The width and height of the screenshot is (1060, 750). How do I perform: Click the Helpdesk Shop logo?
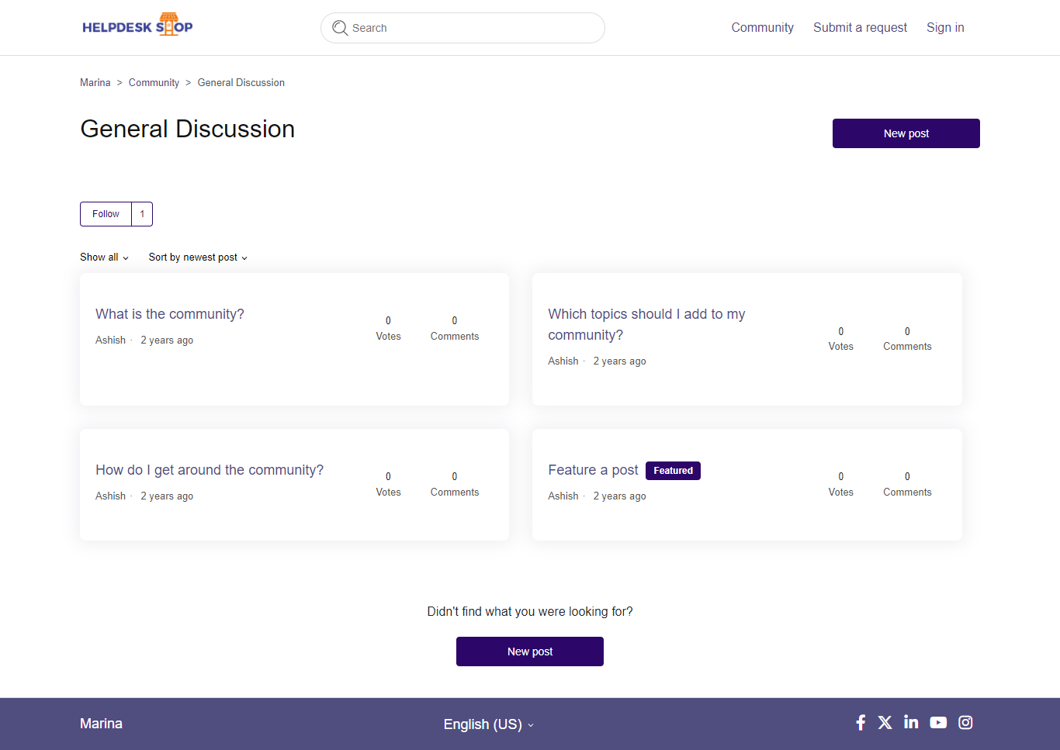click(x=137, y=26)
